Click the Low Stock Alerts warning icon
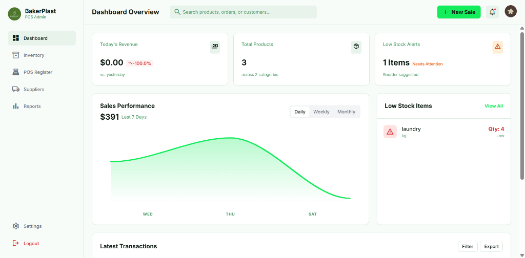This screenshot has height=258, width=525. [x=497, y=47]
